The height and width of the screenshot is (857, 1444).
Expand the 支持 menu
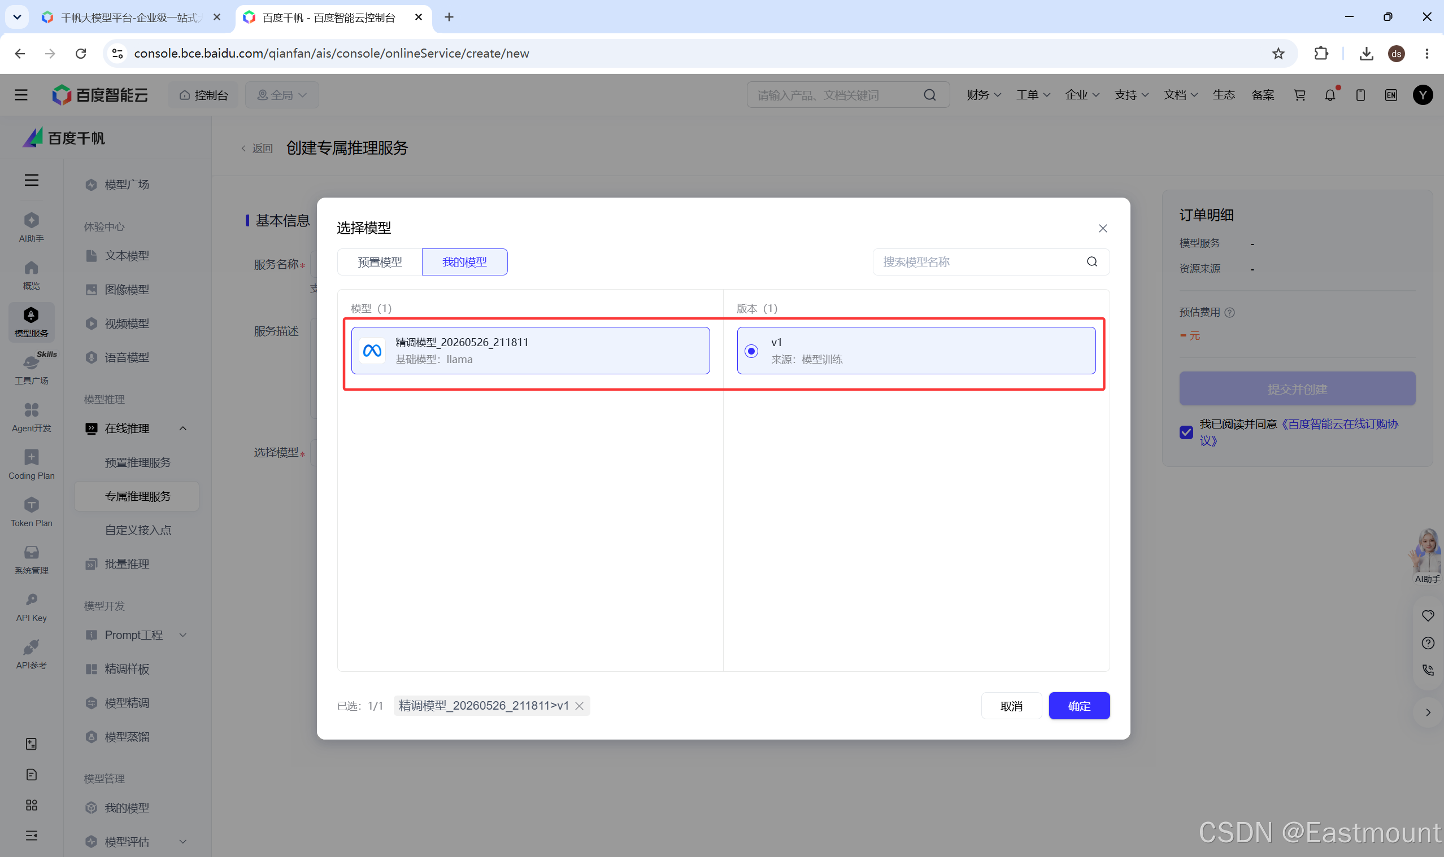(x=1131, y=95)
